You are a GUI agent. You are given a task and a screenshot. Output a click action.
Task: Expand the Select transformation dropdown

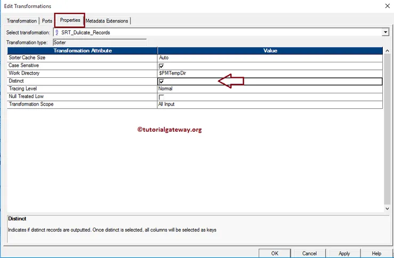coord(385,33)
